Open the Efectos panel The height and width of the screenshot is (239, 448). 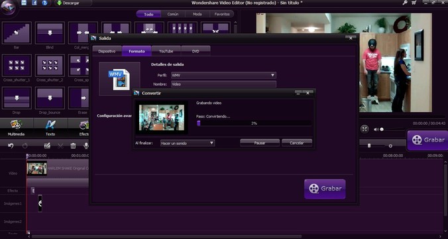point(79,127)
